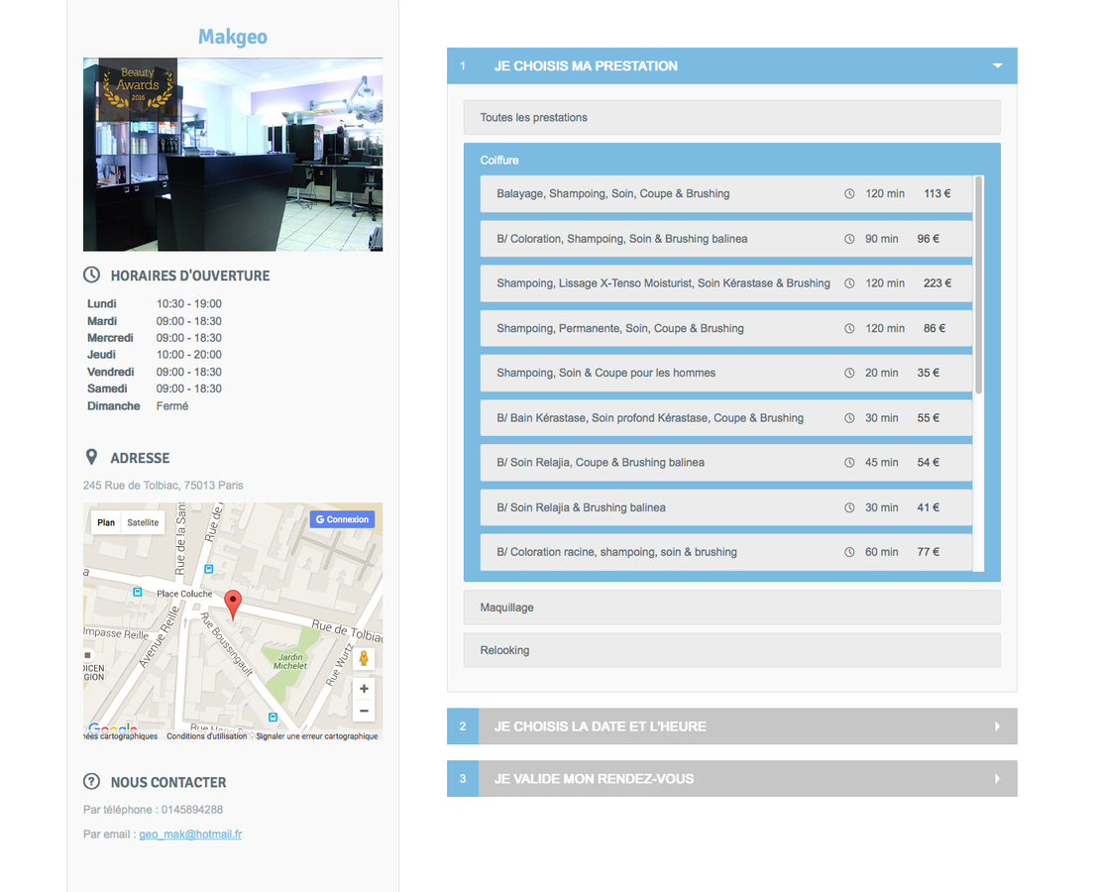Screen dimensions: 1100x892
Task: Click the Lundi 10:30 - 19:00 hours
Action: click(155, 304)
